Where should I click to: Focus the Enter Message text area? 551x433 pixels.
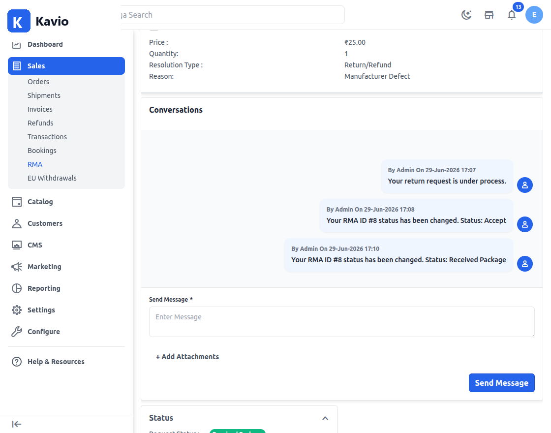click(x=341, y=322)
